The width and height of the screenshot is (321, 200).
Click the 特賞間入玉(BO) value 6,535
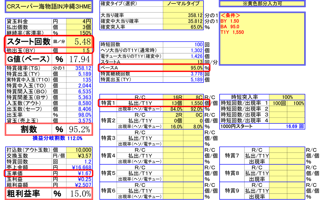click(x=79, y=91)
